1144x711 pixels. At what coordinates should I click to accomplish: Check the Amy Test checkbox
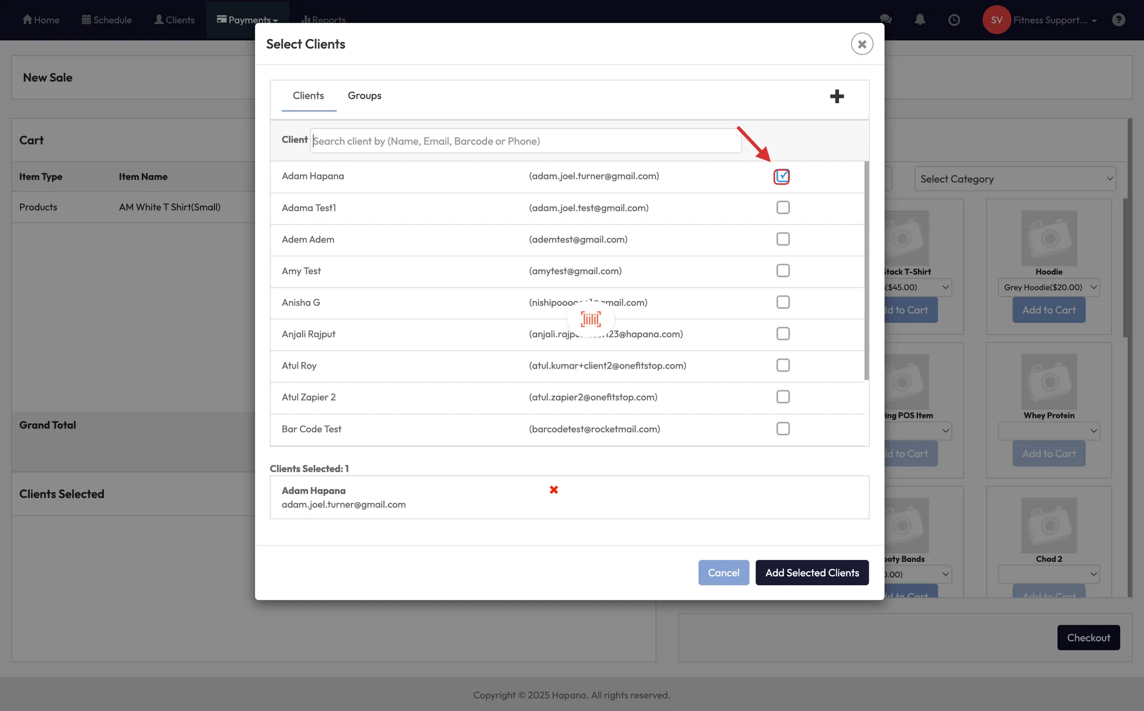click(x=783, y=271)
